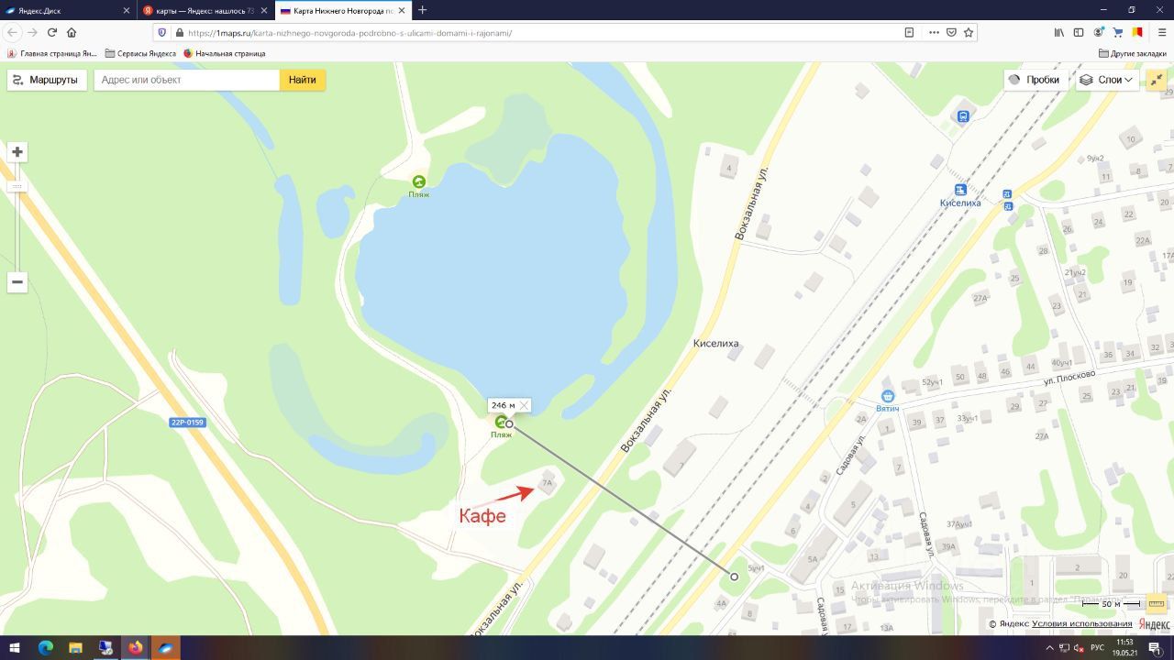The height and width of the screenshot is (660, 1174).
Task: Click the zoom level slider track
Action: coord(17,227)
